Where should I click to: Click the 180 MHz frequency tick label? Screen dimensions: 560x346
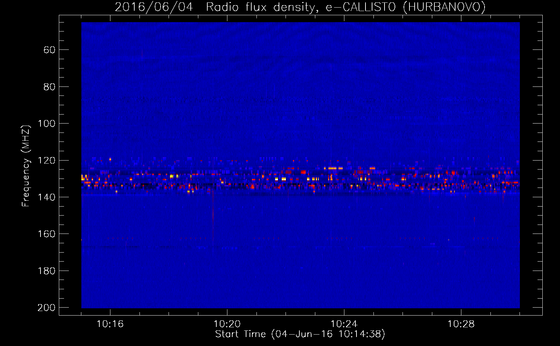point(47,271)
